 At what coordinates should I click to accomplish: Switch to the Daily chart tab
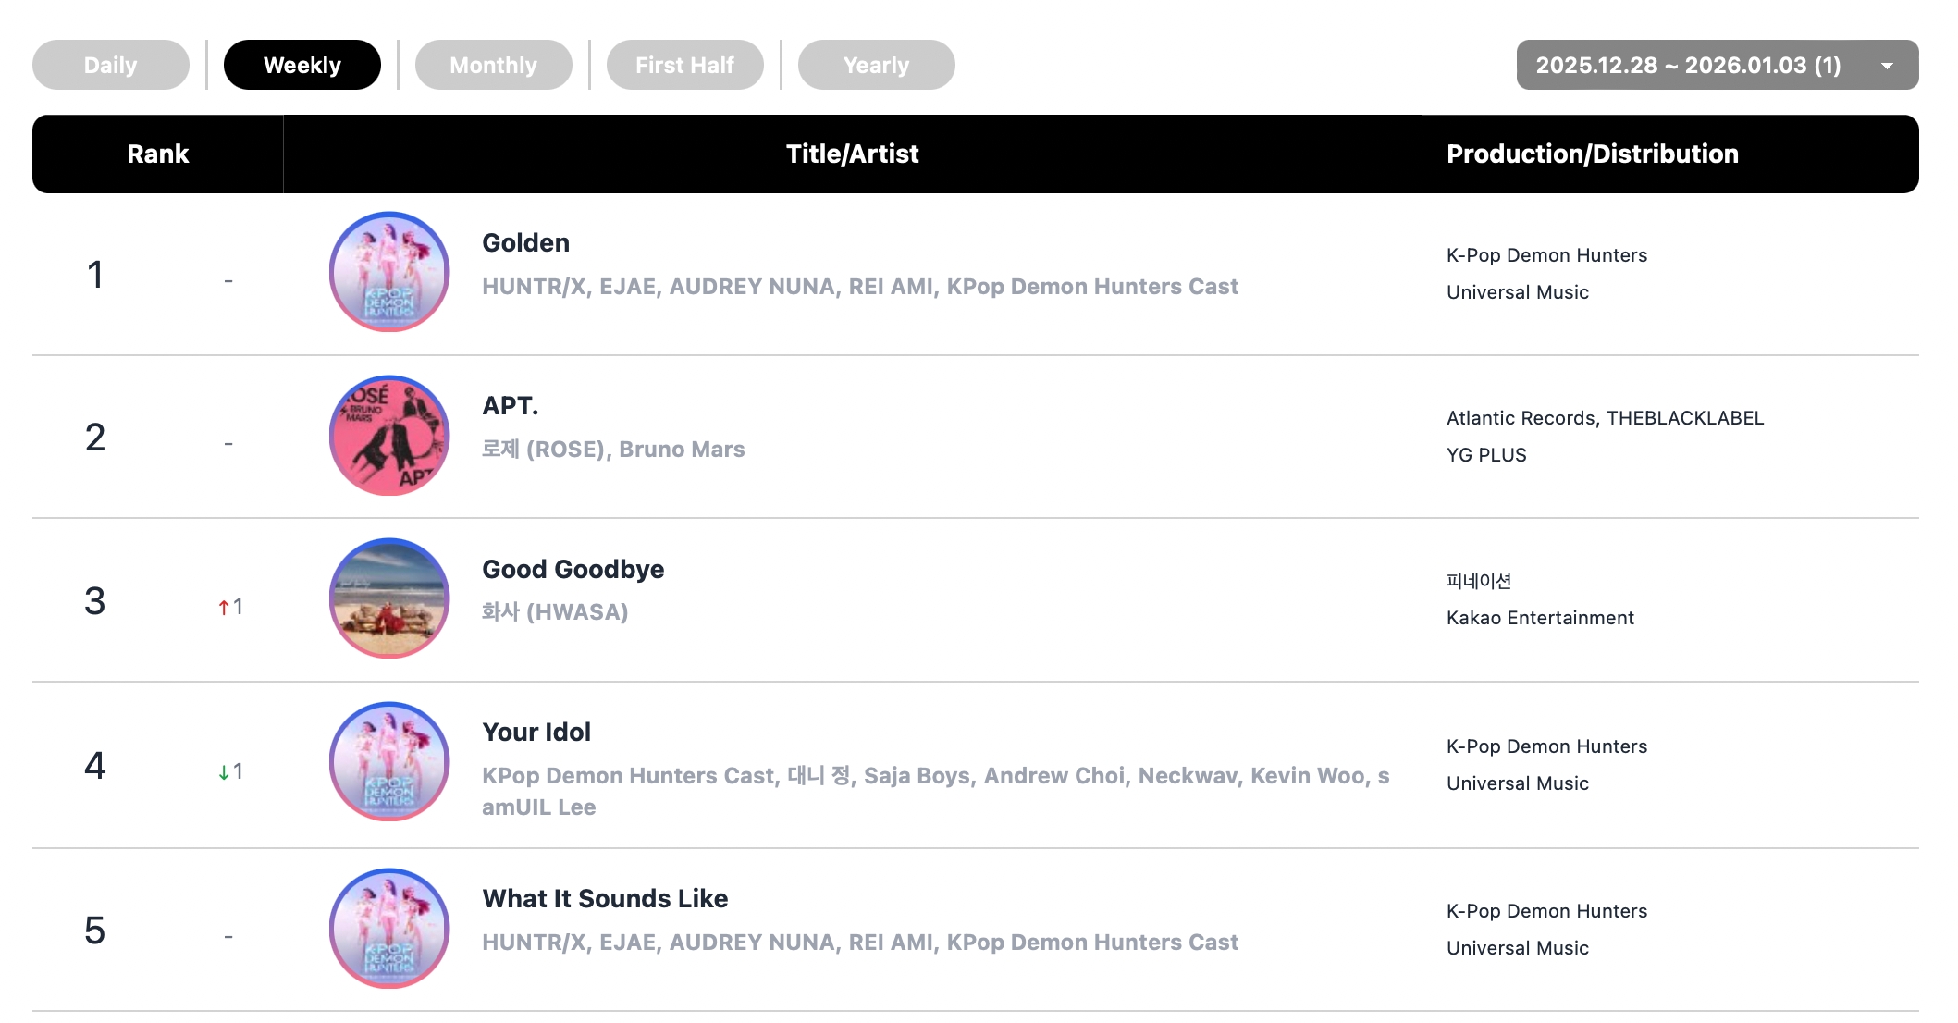click(111, 65)
